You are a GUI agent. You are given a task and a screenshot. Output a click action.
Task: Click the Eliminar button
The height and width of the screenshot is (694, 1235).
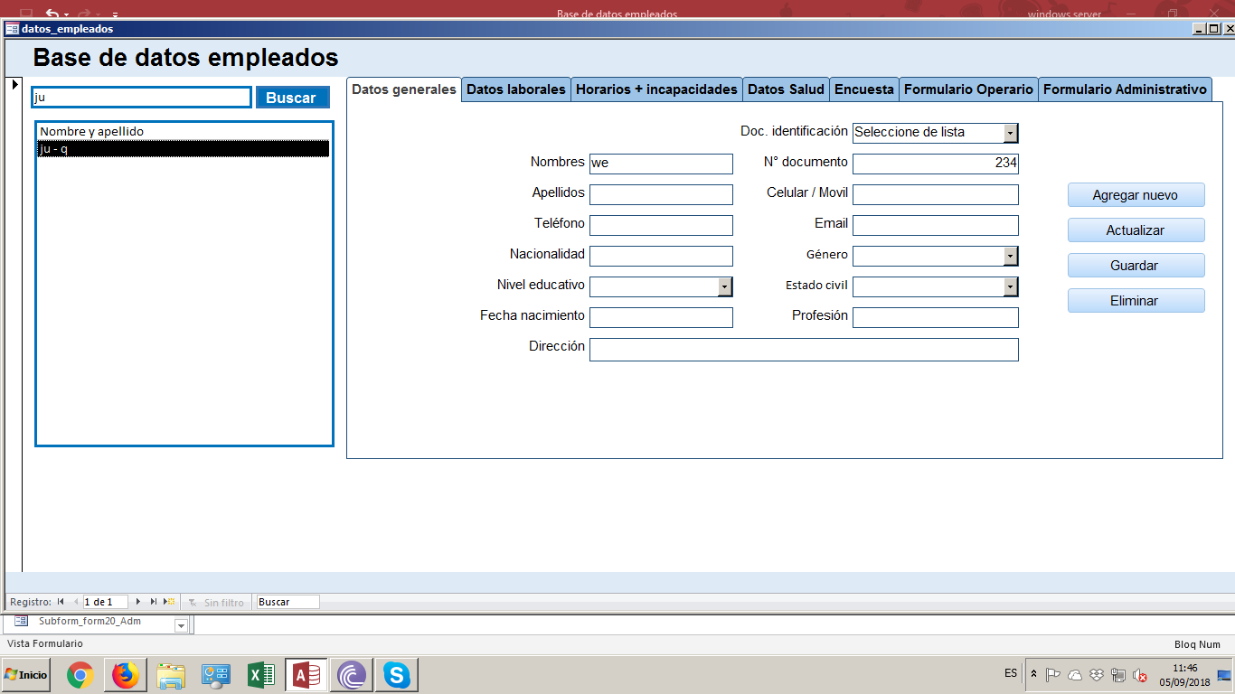[1136, 301]
